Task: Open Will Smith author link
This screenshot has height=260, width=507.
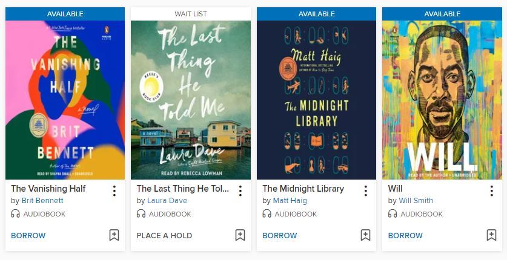Action: pos(416,201)
